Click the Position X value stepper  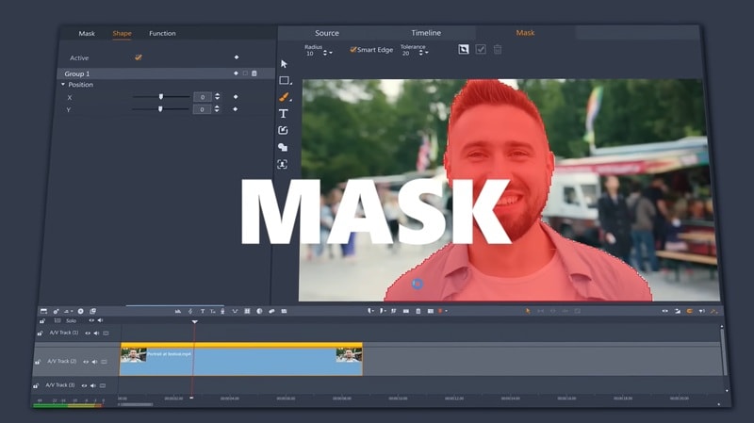click(x=218, y=97)
